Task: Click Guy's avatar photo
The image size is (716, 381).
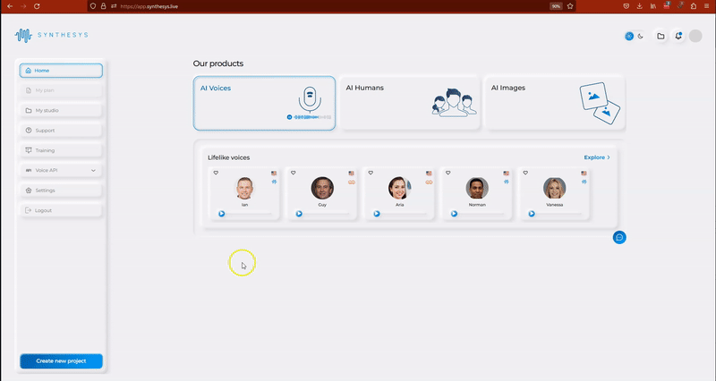Action: (322, 188)
